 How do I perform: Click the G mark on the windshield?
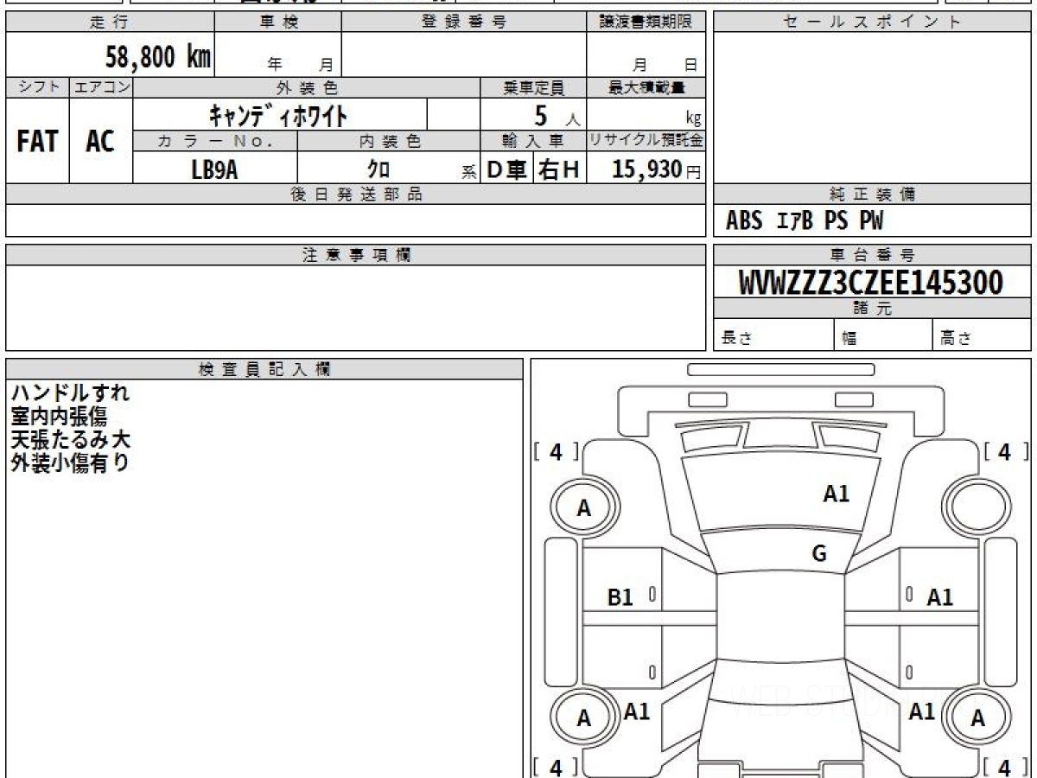coord(819,553)
